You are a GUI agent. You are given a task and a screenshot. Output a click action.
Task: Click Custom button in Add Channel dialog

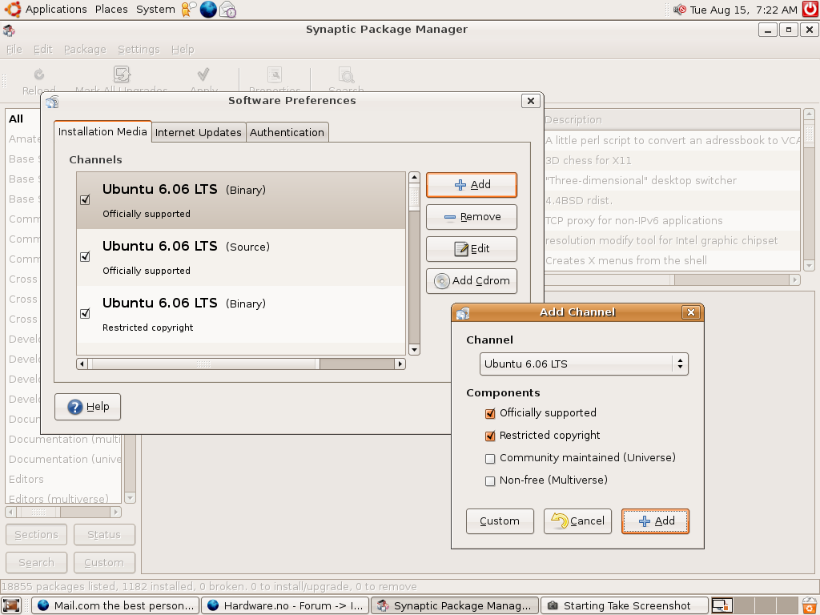(x=500, y=521)
